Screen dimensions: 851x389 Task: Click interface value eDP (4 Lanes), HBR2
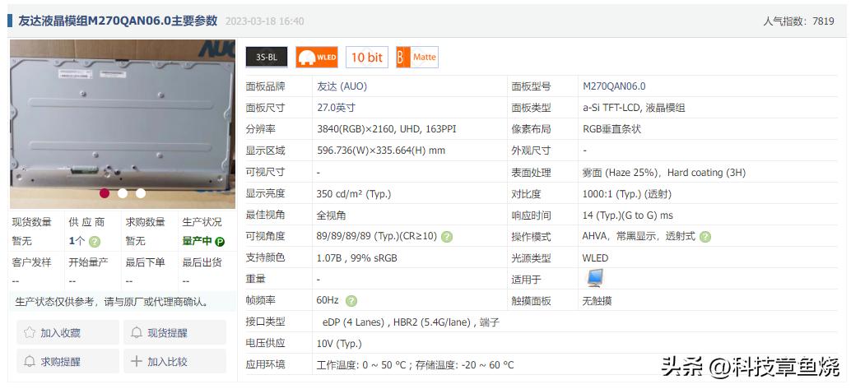point(411,322)
